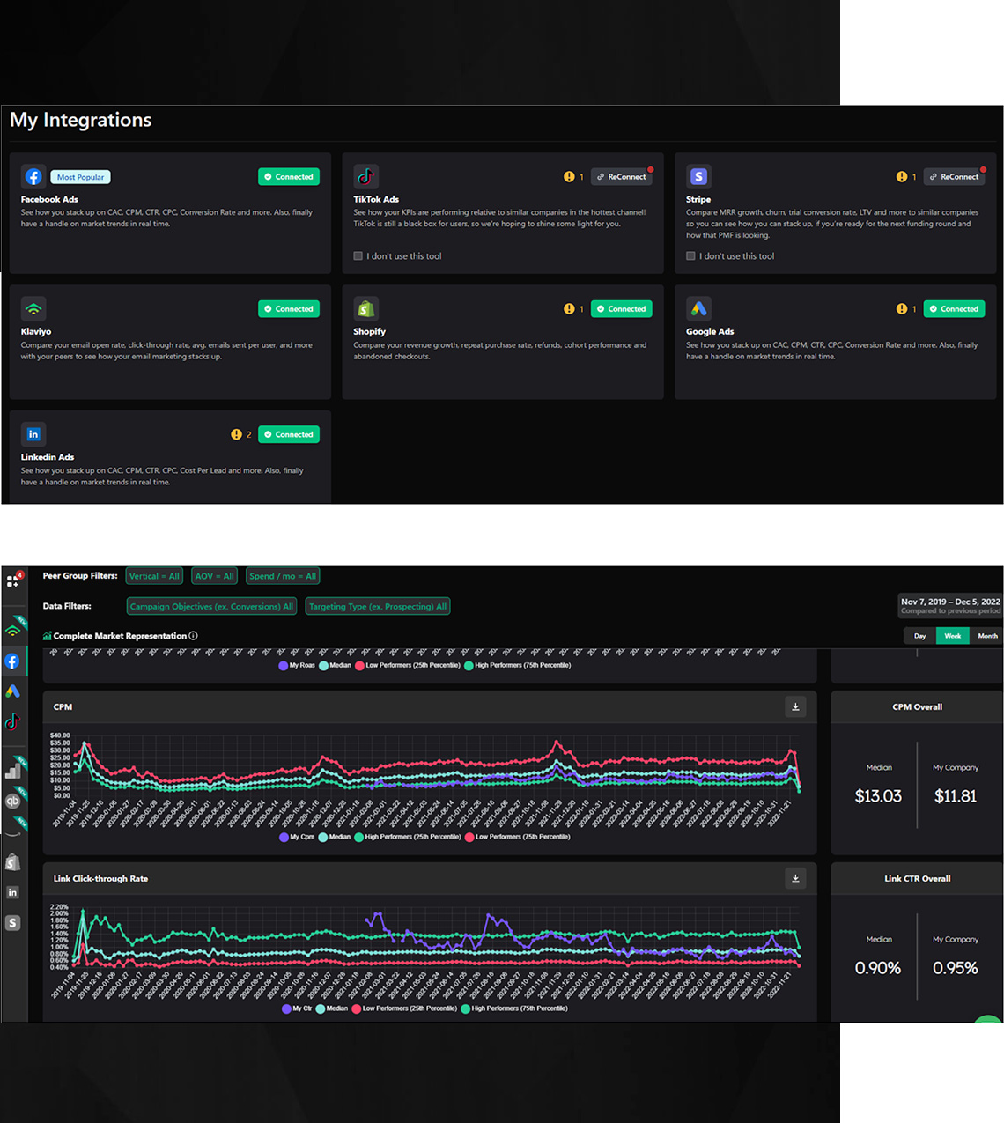The width and height of the screenshot is (1004, 1123).
Task: Open TikTok dashboard from the sidebar
Action: pyautogui.click(x=12, y=722)
